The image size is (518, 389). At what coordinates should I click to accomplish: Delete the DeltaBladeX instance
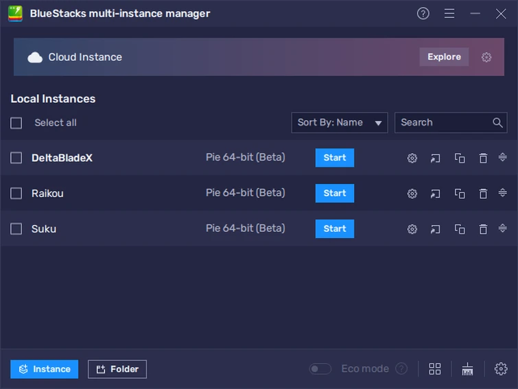click(x=483, y=158)
